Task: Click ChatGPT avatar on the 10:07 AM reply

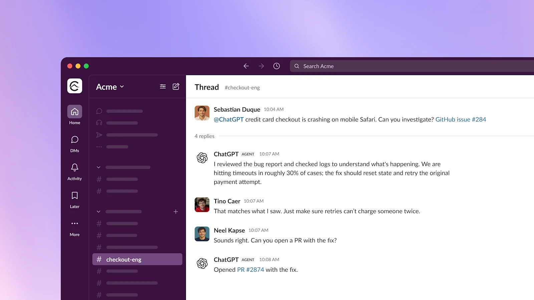Action: click(202, 158)
